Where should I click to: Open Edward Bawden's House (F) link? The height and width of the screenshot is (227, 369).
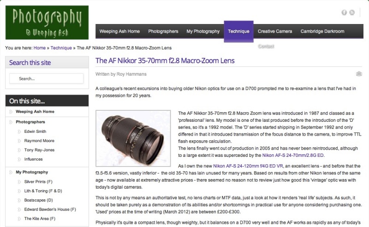(x=50, y=209)
